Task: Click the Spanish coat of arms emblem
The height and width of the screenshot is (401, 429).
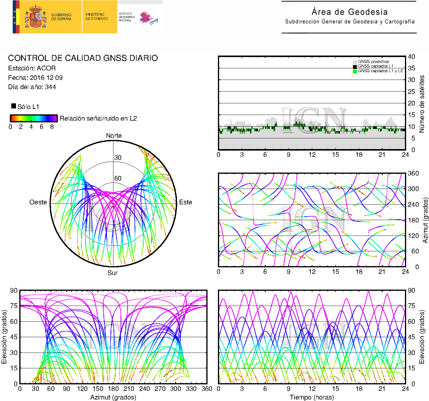Action: [35, 17]
